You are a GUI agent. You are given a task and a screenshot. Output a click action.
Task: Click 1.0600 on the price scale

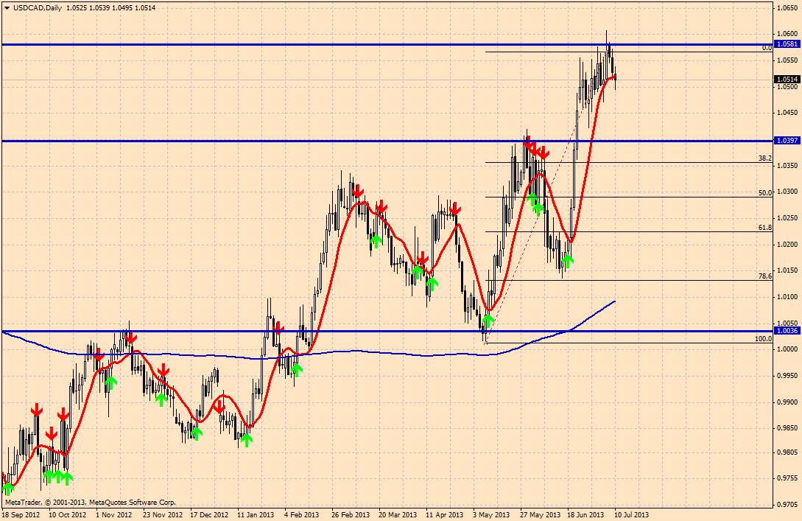(787, 34)
